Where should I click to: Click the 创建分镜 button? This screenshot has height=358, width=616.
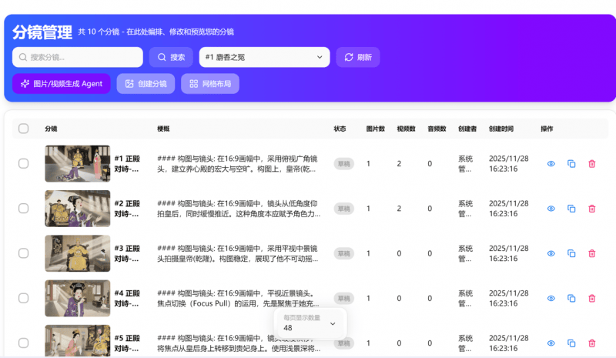click(146, 83)
